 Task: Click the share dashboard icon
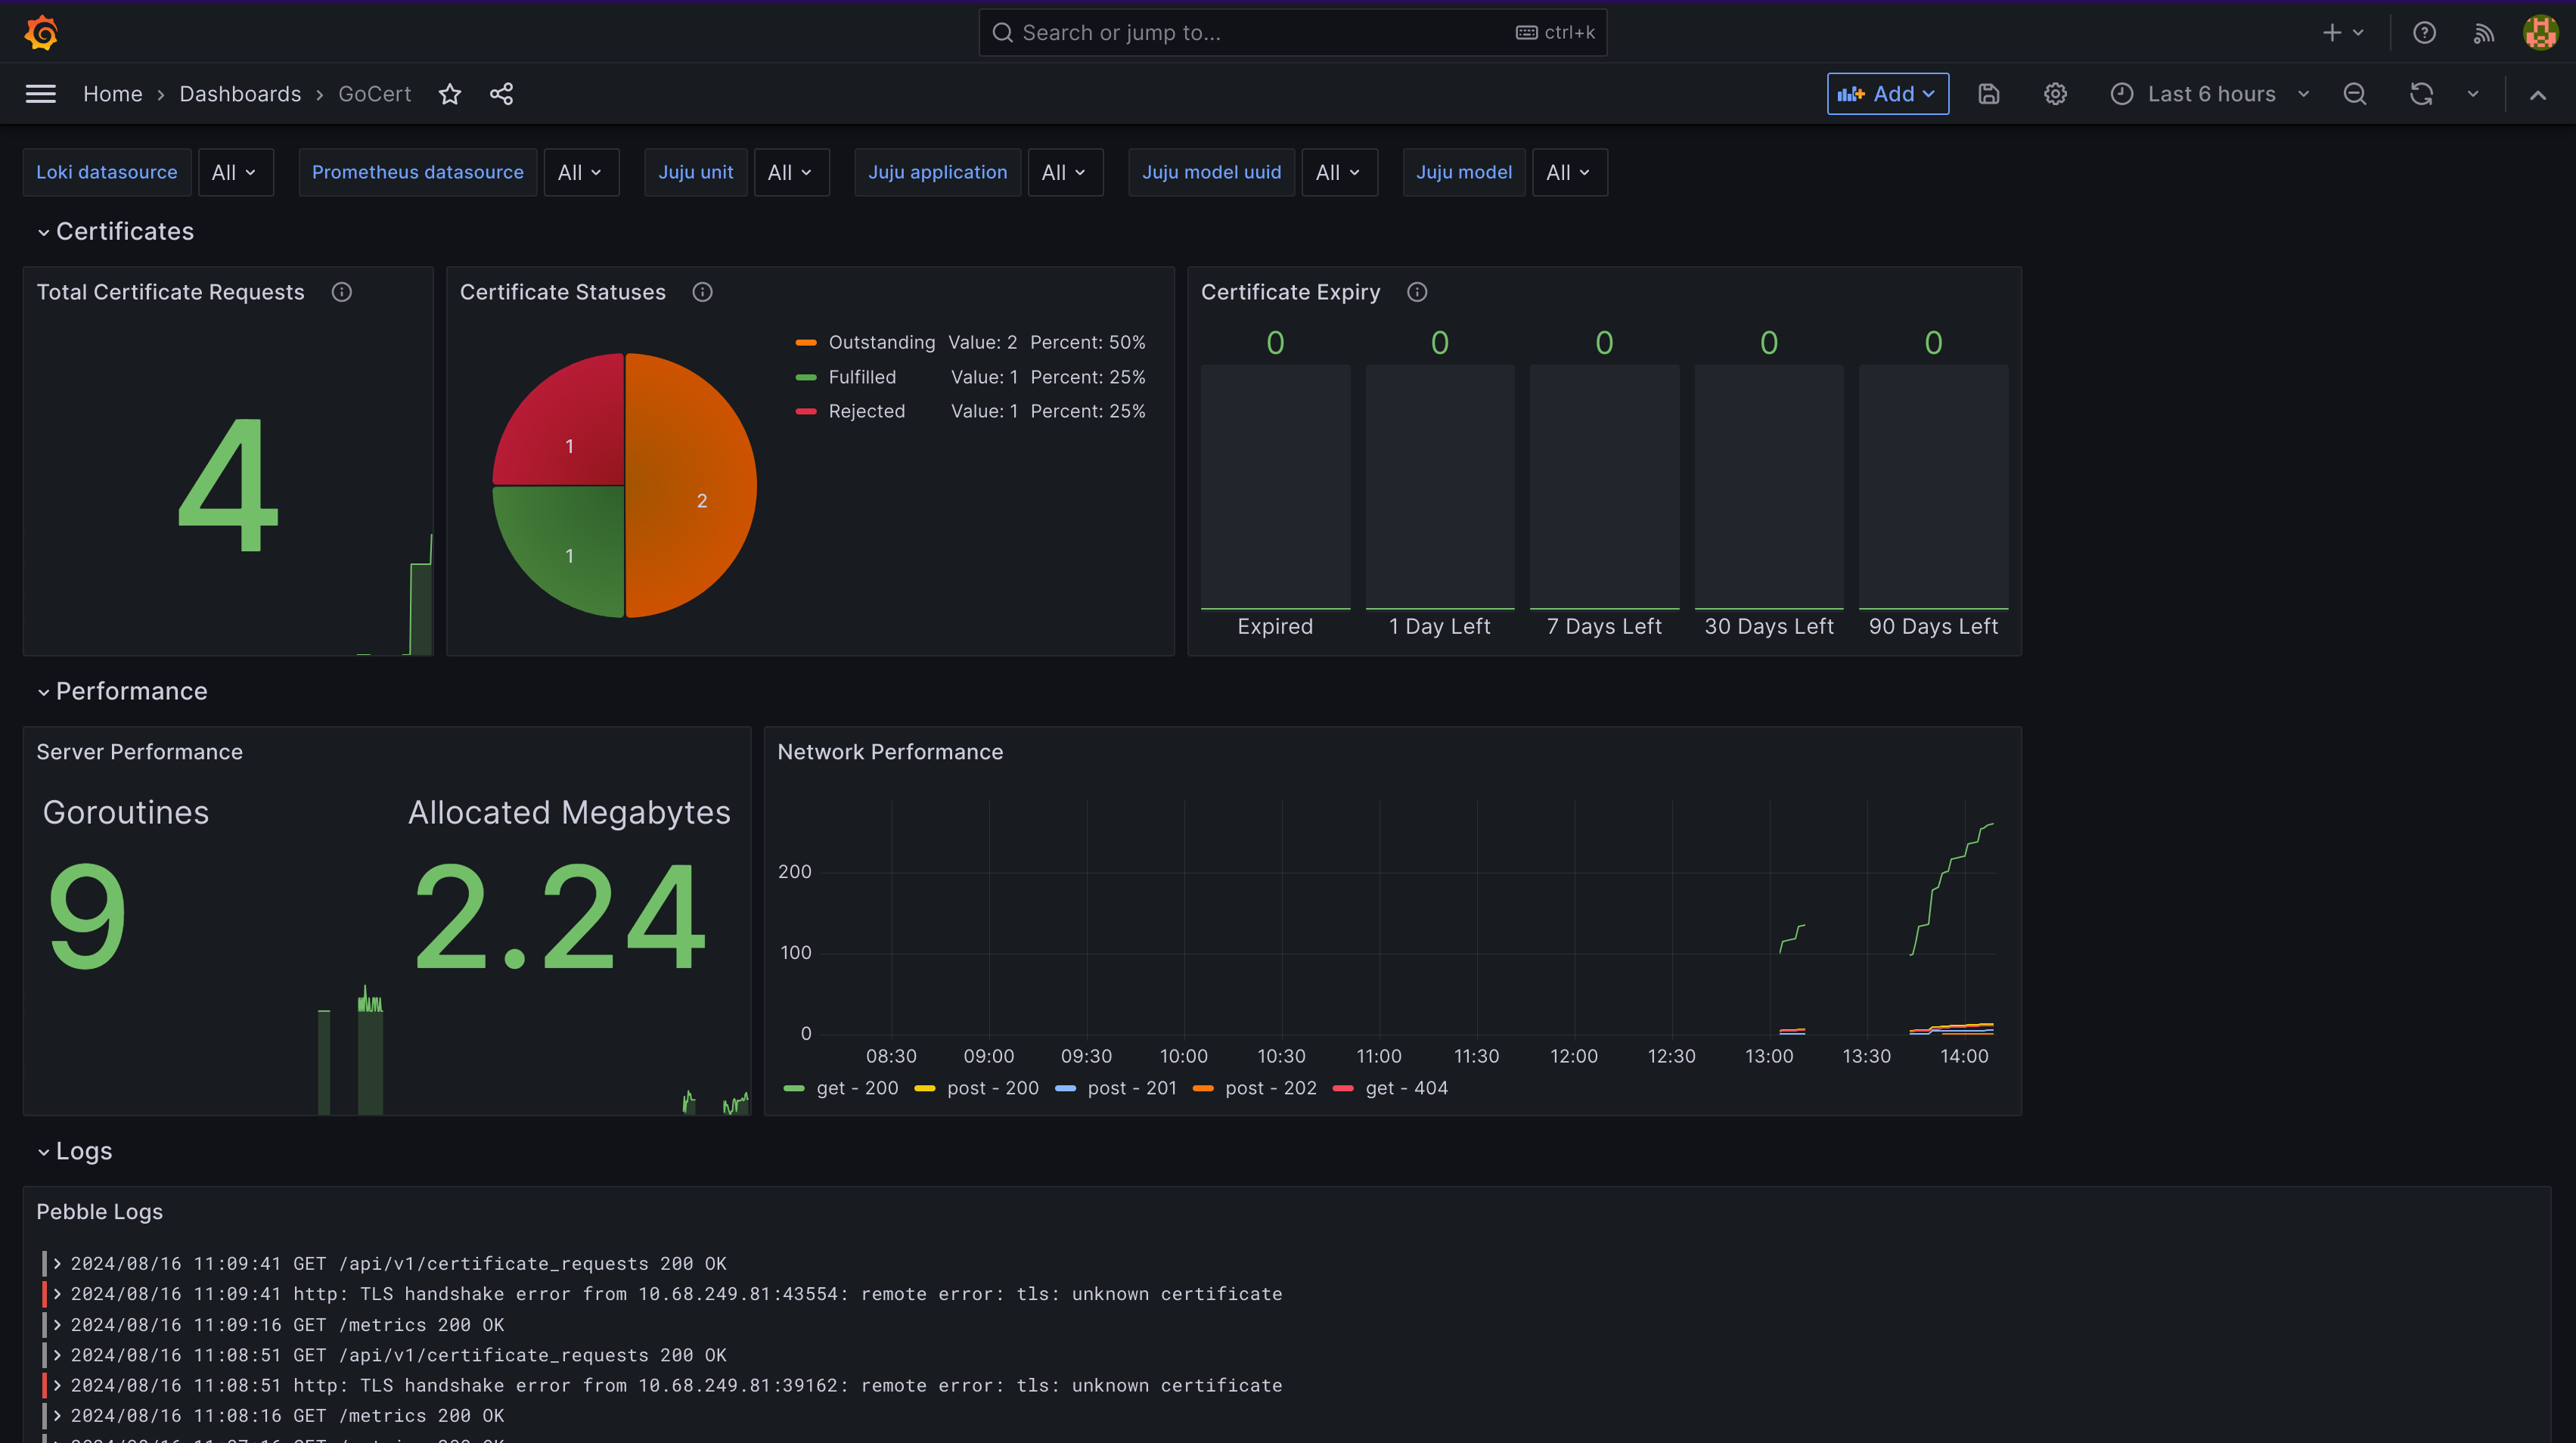tap(501, 94)
